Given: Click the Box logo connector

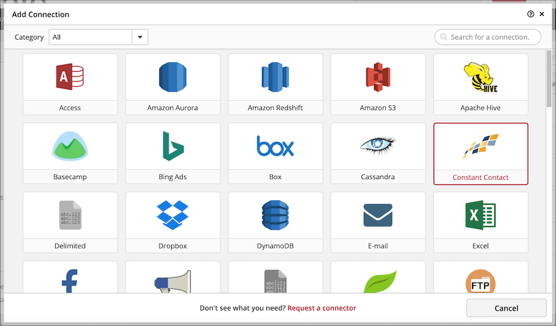Looking at the screenshot, I should point(275,146).
